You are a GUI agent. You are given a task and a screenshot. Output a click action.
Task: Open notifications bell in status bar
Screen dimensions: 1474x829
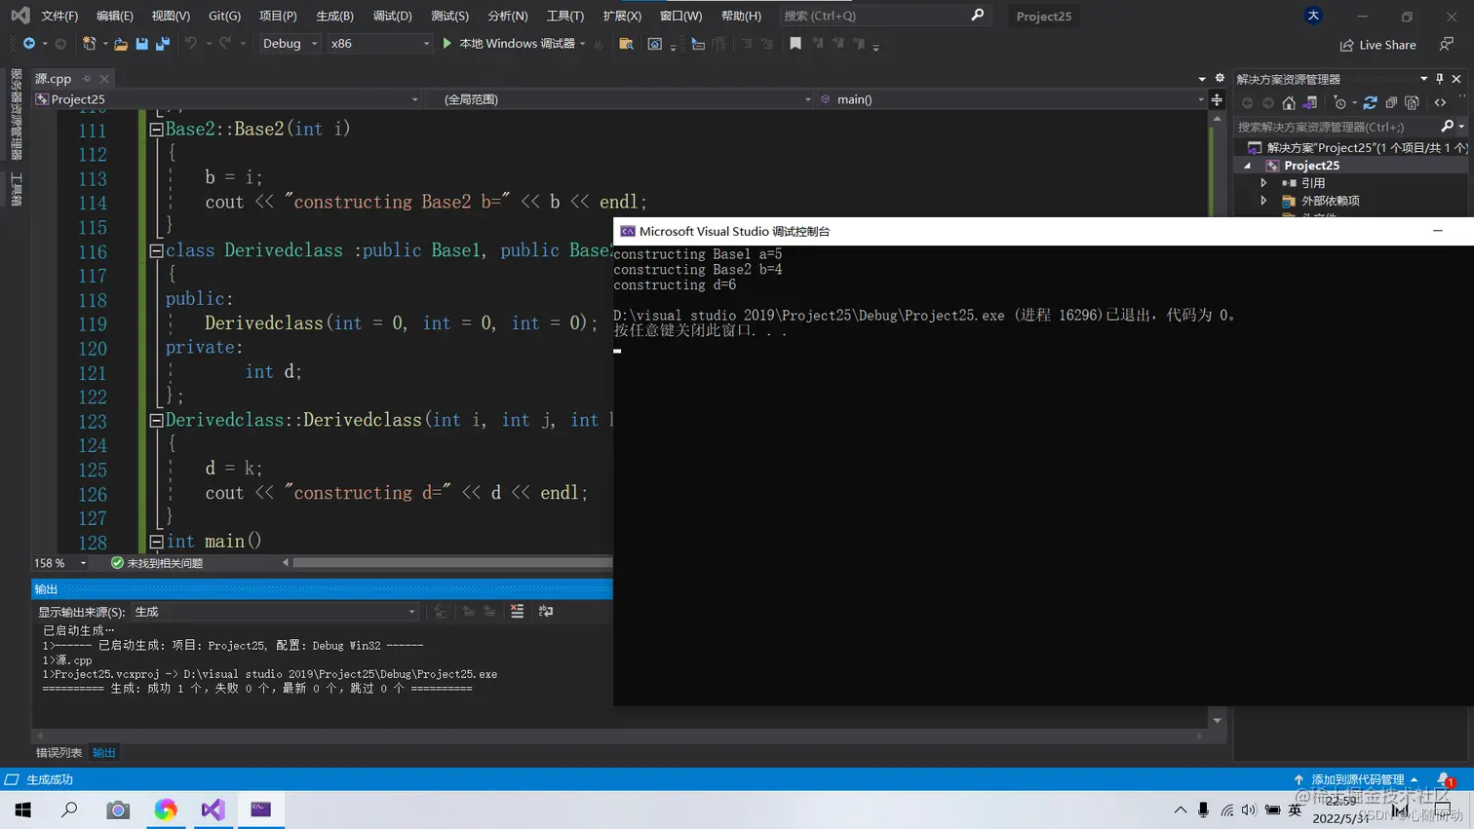1445,779
